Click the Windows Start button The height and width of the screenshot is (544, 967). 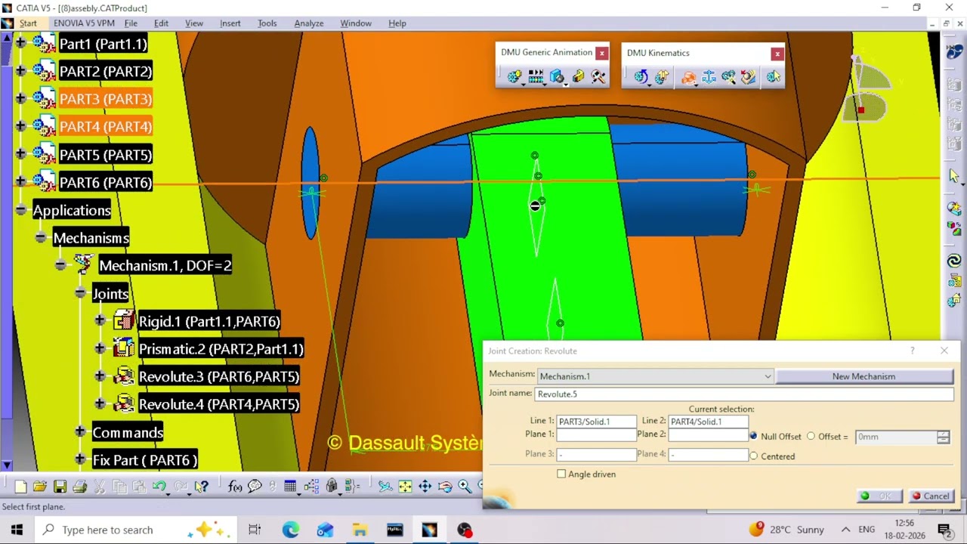17,530
